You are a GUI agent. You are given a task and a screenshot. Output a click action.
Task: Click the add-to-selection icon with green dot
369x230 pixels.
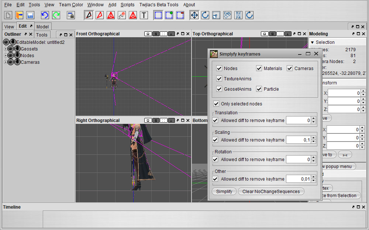(169, 15)
